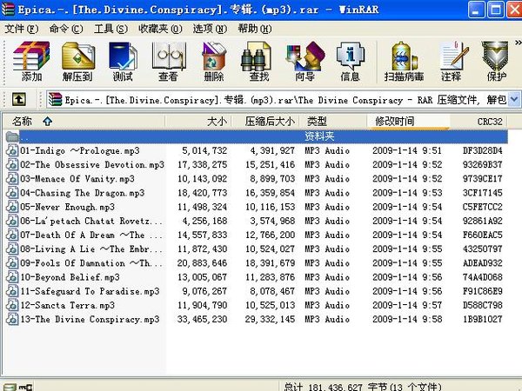Open the Options (选项) menu
Viewport: 522px width, 391px height.
tap(210, 29)
